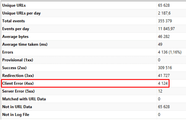
Task: Click the 309 516 success count value
Action: tap(165, 68)
